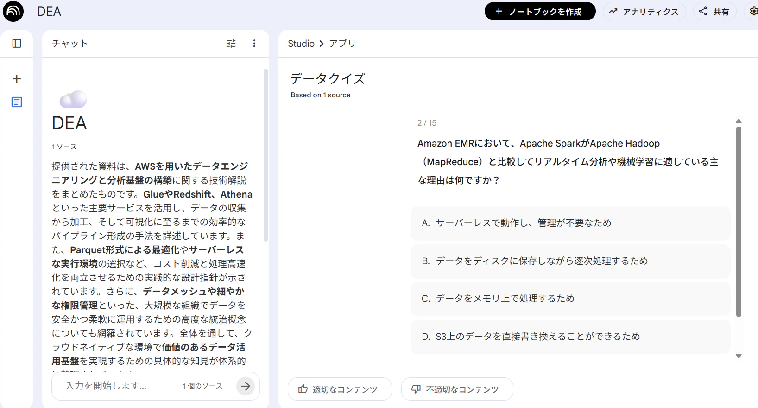The width and height of the screenshot is (758, 408).
Task: Select answer C データをメモリ上で処理
Action: tap(570, 299)
